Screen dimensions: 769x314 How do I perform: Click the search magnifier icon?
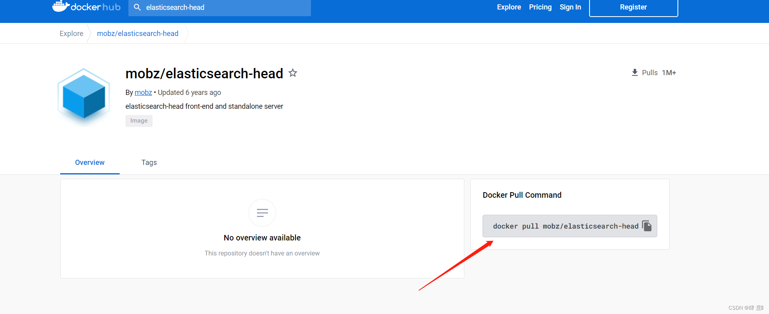pyautogui.click(x=137, y=7)
